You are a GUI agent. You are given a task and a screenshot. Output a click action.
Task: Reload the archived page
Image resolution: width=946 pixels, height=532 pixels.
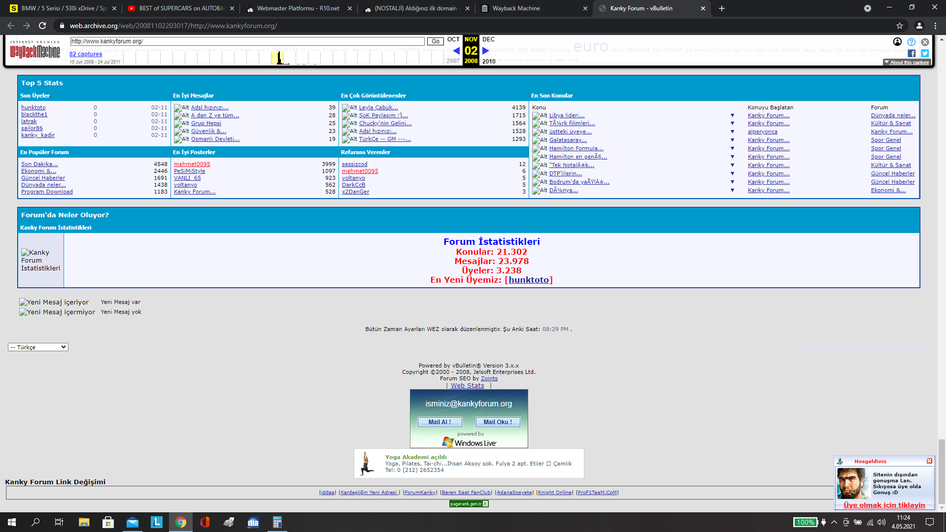click(x=42, y=26)
